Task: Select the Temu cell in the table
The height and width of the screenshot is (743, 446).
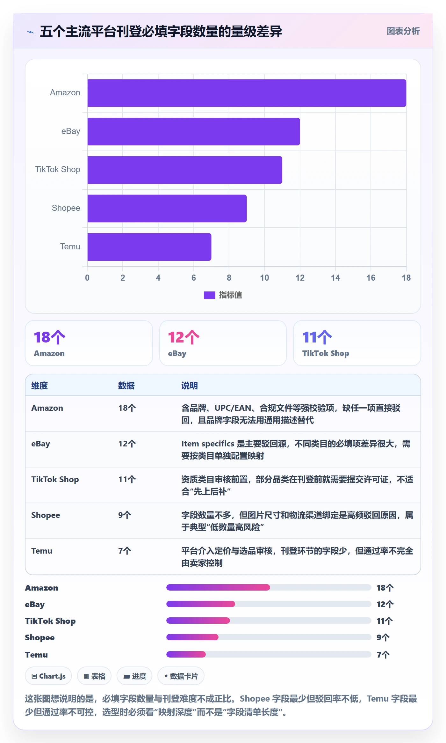Action: coord(42,551)
